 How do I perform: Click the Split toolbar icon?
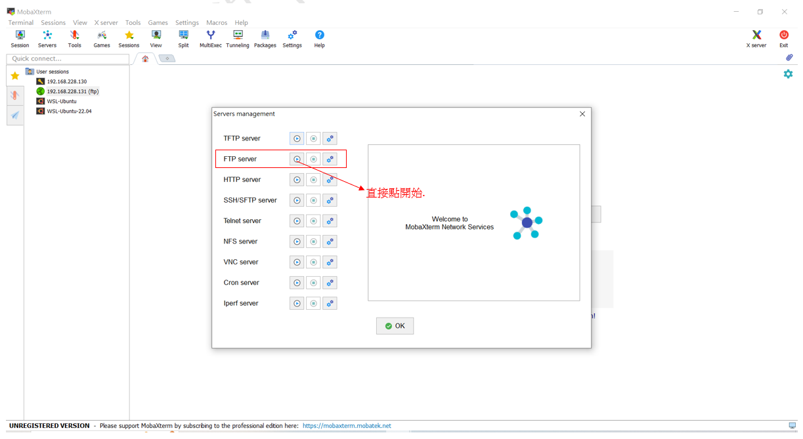click(183, 39)
